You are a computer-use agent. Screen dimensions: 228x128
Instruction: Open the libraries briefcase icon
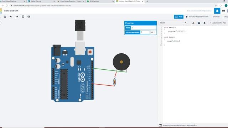199,23
